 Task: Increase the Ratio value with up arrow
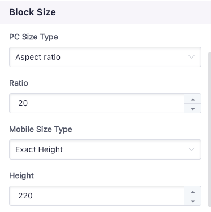(193, 99)
